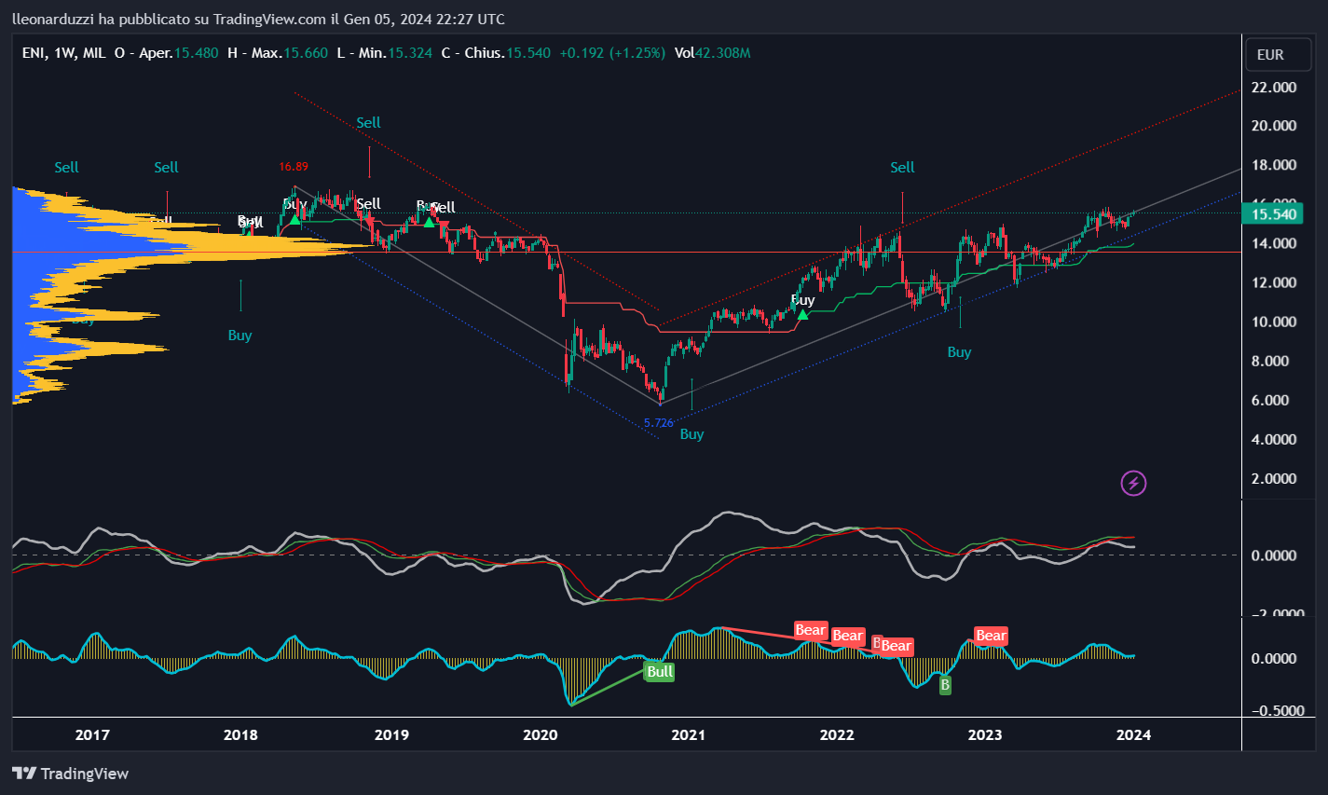Click the blue 5.726 low price label
This screenshot has width=1328, height=795.
658,423
